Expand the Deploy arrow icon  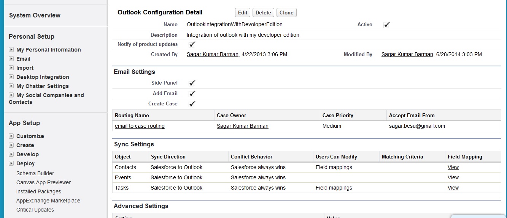coord(11,163)
